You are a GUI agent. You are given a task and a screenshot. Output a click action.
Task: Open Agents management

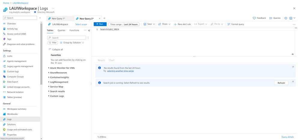point(17,61)
